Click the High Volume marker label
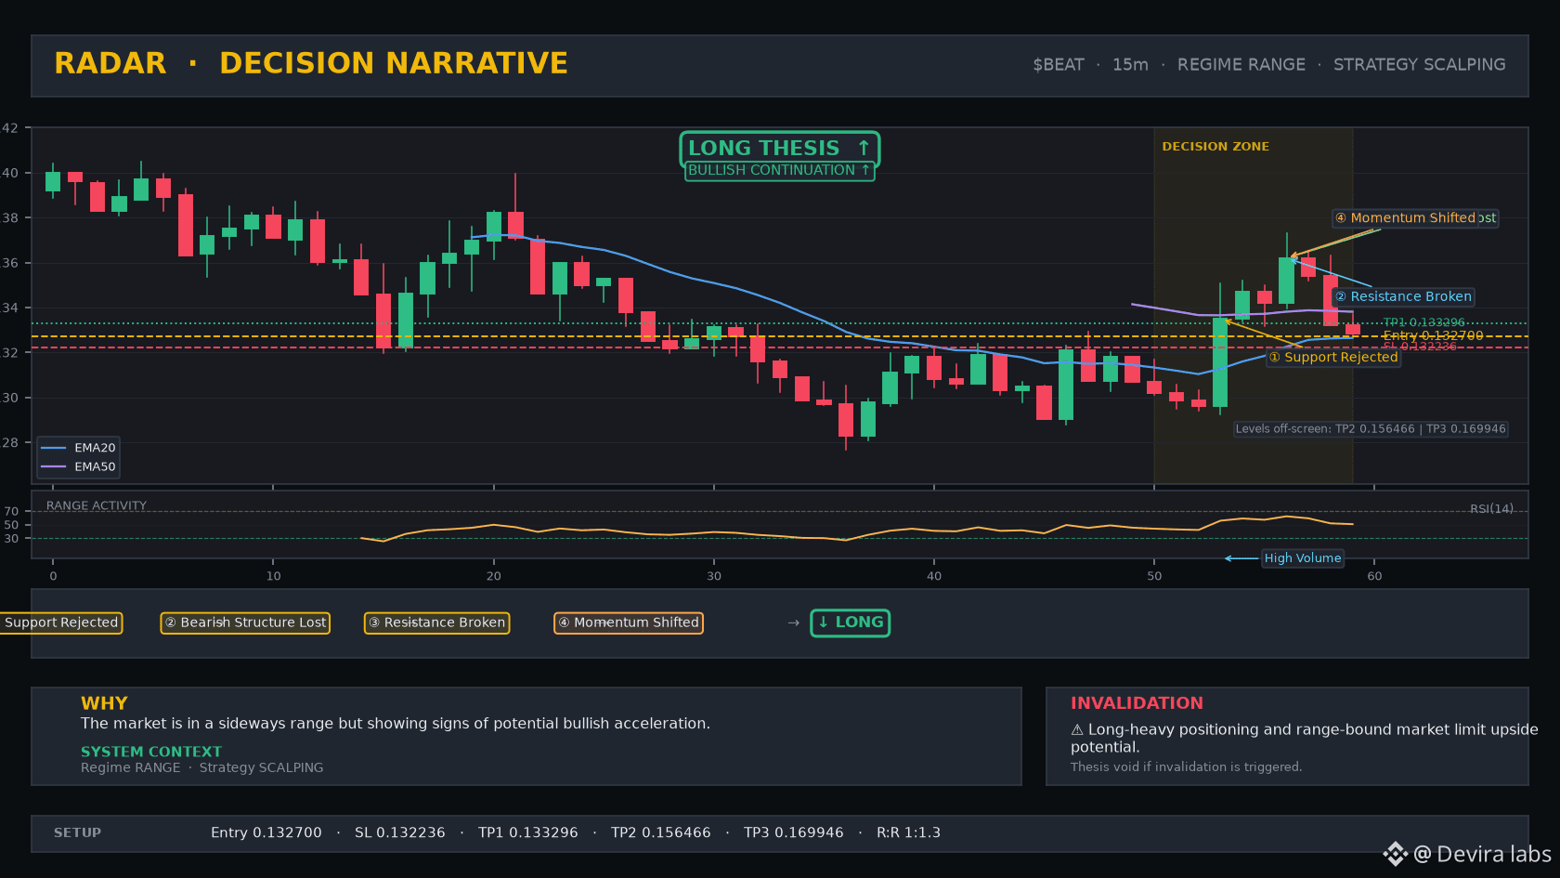This screenshot has height=878, width=1560. (x=1303, y=558)
